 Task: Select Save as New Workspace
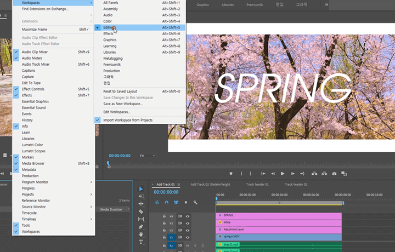tap(140, 104)
